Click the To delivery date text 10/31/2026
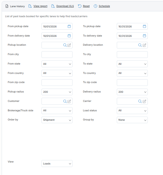 [x=125, y=36]
